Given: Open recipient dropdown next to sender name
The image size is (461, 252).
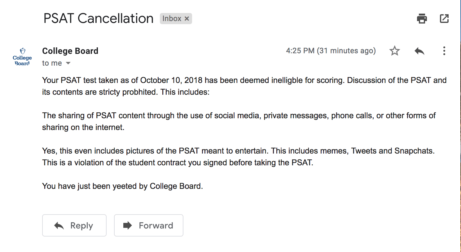Looking at the screenshot, I should [68, 63].
